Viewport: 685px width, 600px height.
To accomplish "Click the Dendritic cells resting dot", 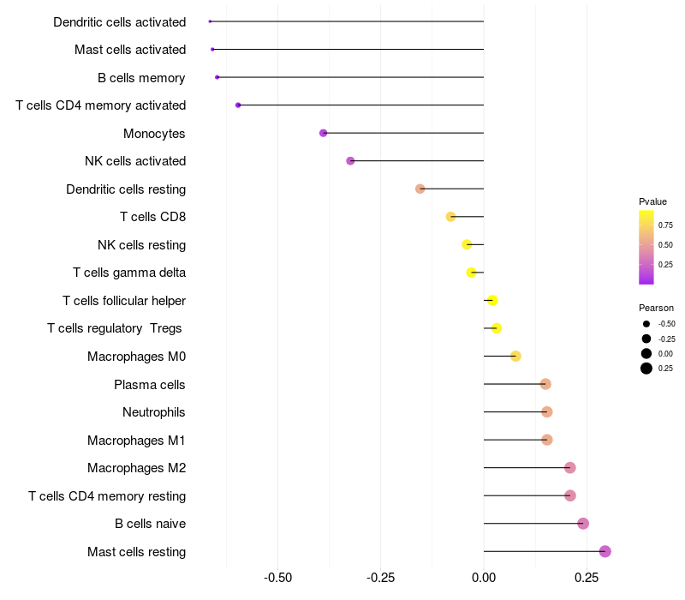I will (x=420, y=189).
